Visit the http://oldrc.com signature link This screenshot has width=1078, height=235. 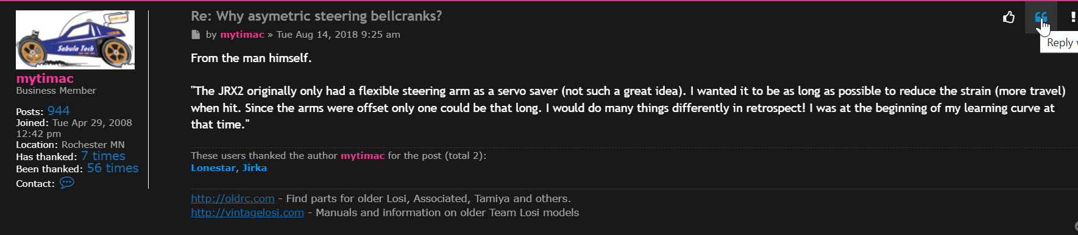click(x=233, y=198)
